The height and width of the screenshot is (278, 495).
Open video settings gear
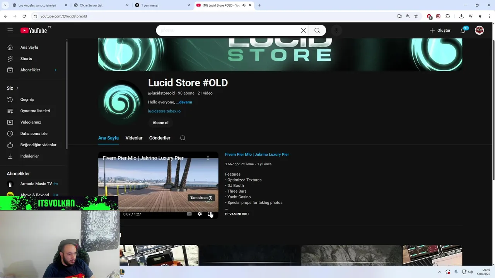click(200, 214)
